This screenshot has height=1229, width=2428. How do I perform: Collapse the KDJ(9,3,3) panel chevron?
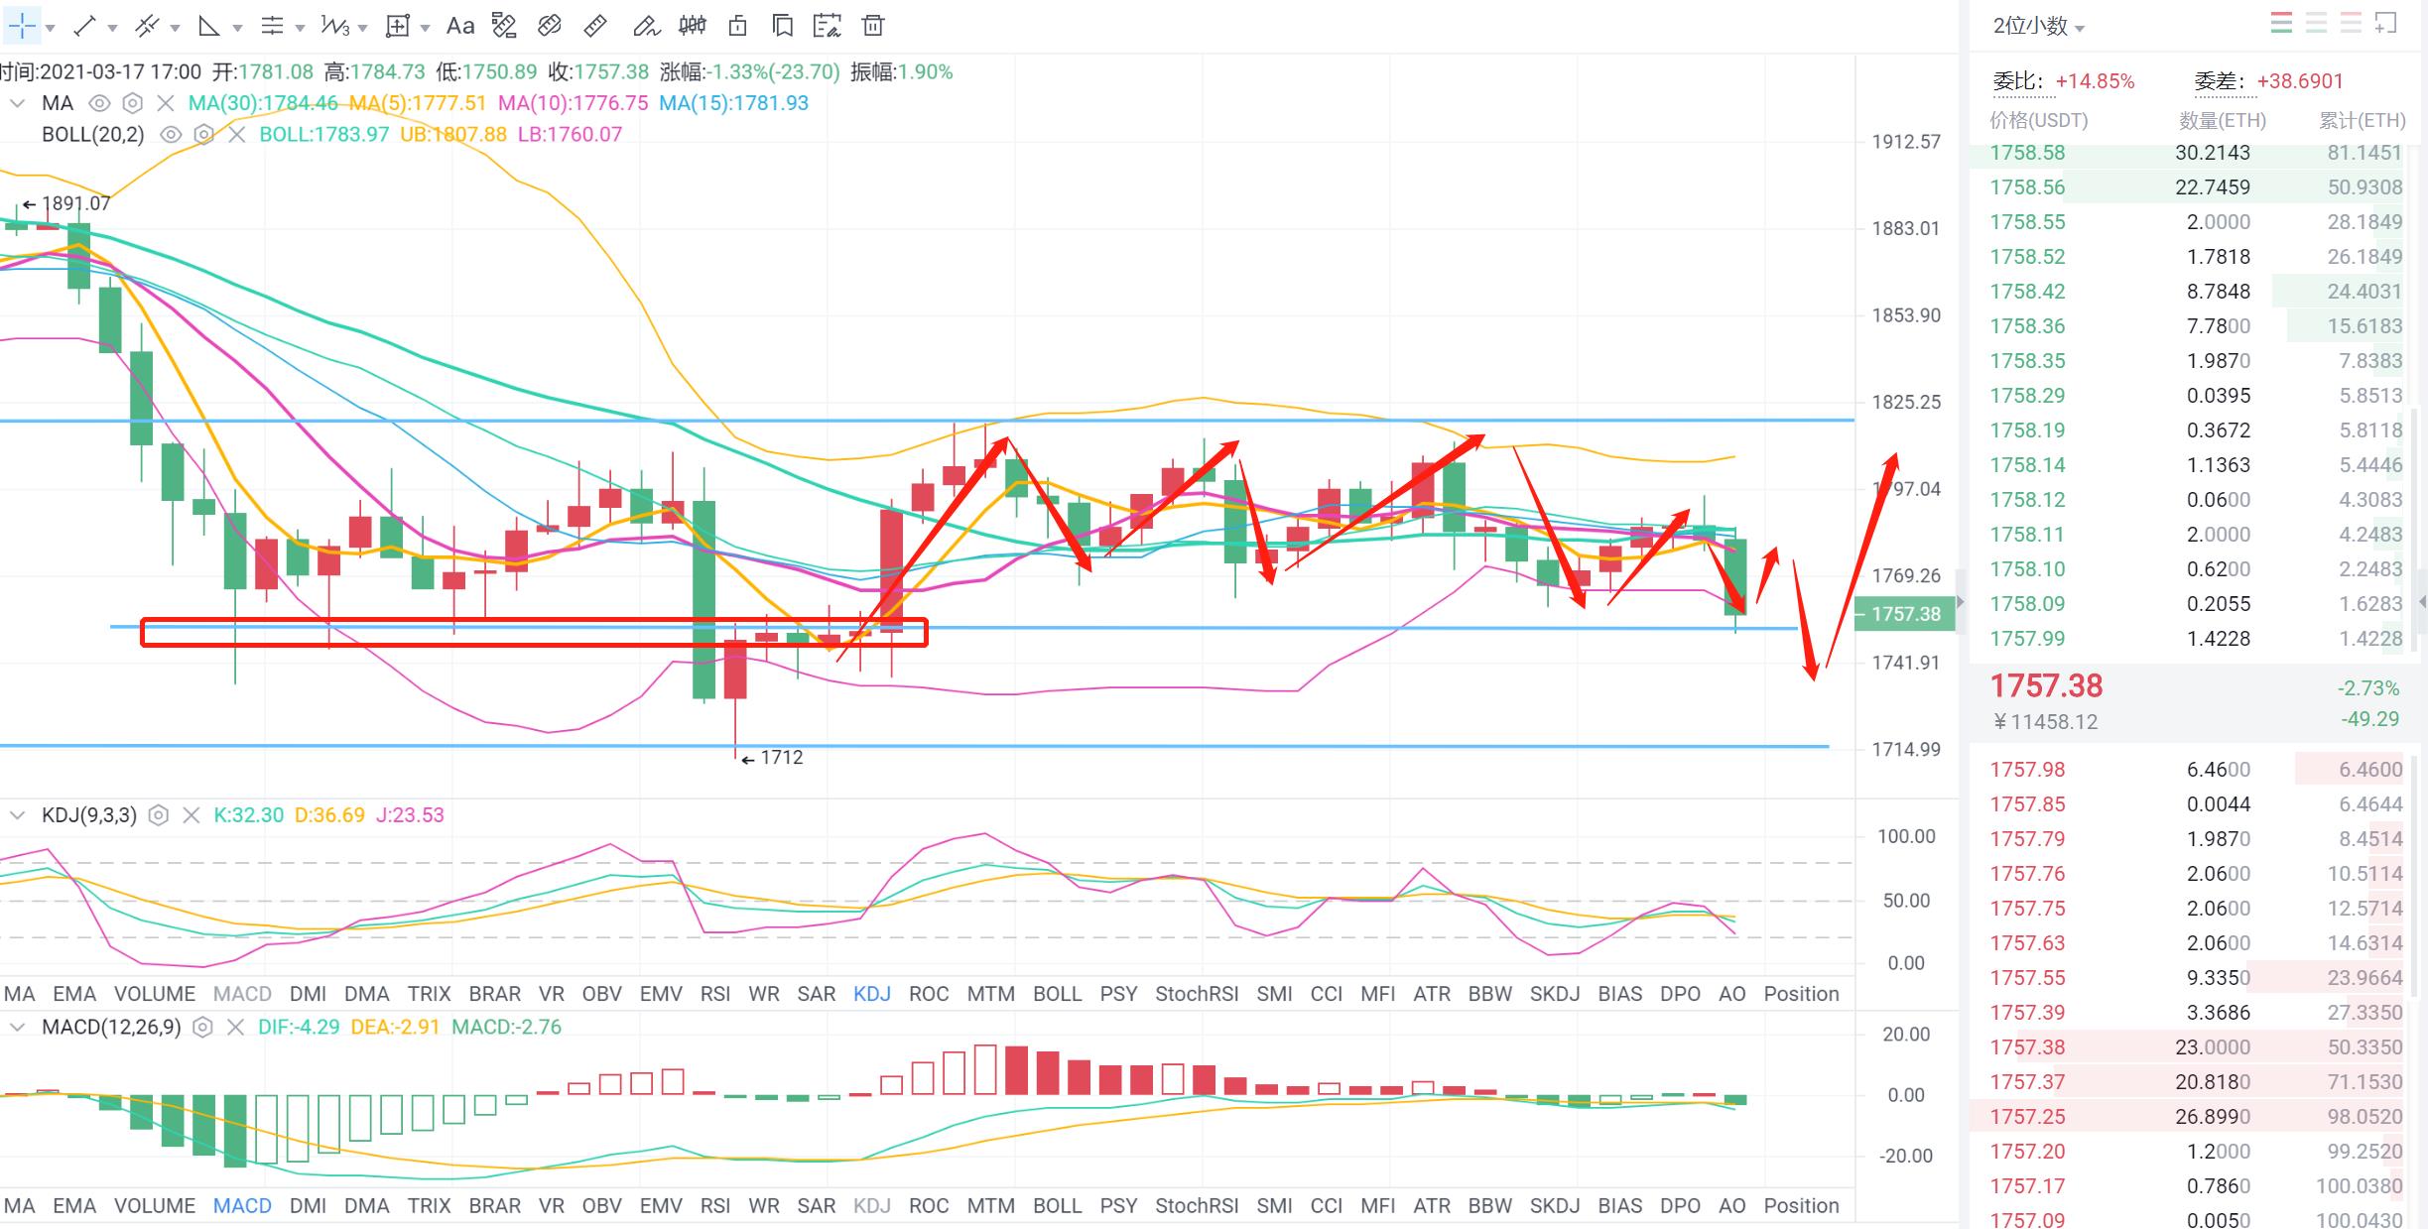pos(17,815)
